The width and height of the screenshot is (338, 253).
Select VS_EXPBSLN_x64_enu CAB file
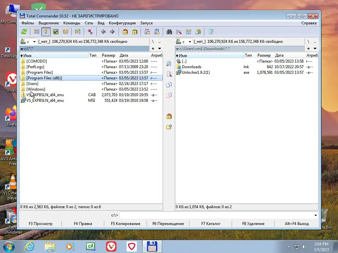91,95
